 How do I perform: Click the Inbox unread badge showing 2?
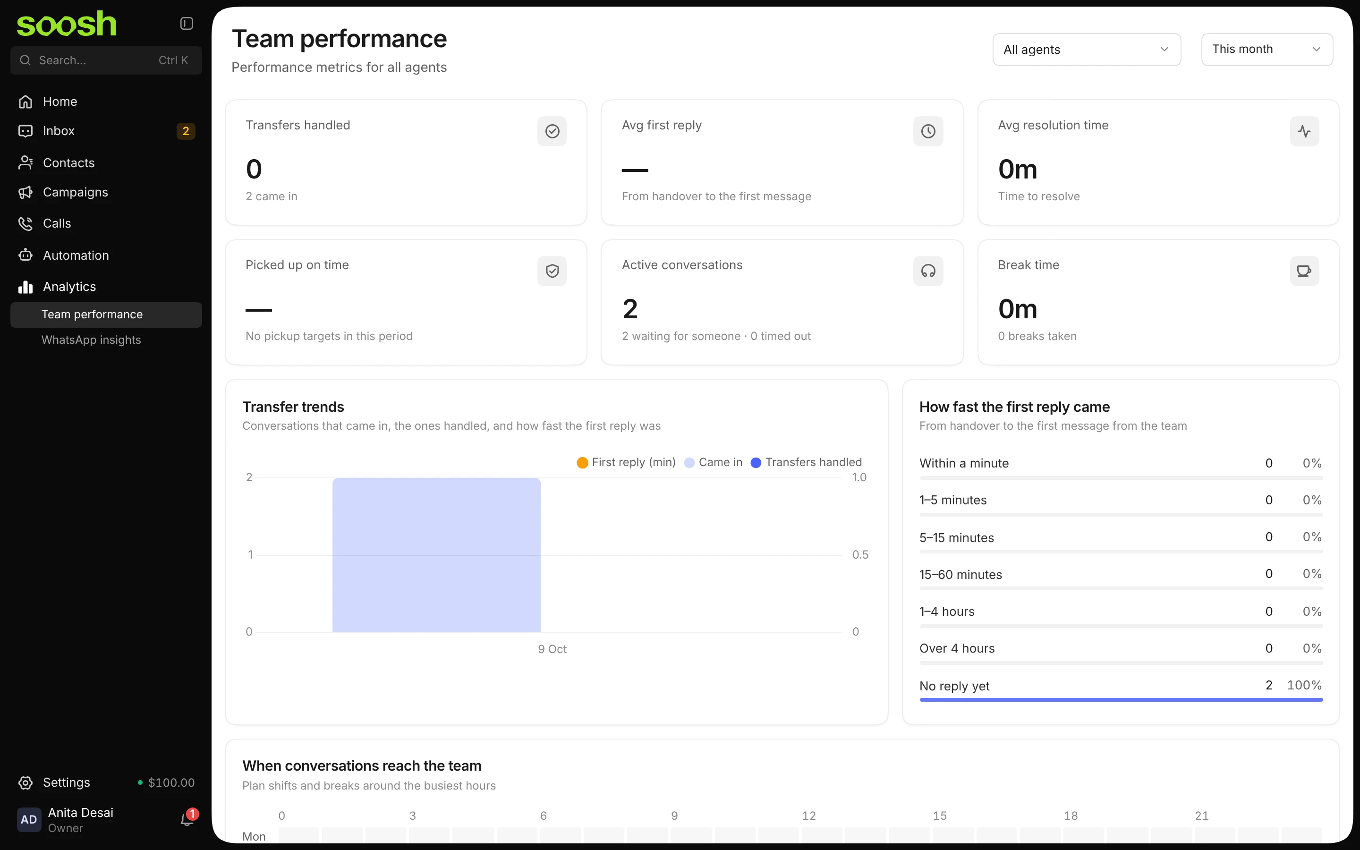pos(186,131)
